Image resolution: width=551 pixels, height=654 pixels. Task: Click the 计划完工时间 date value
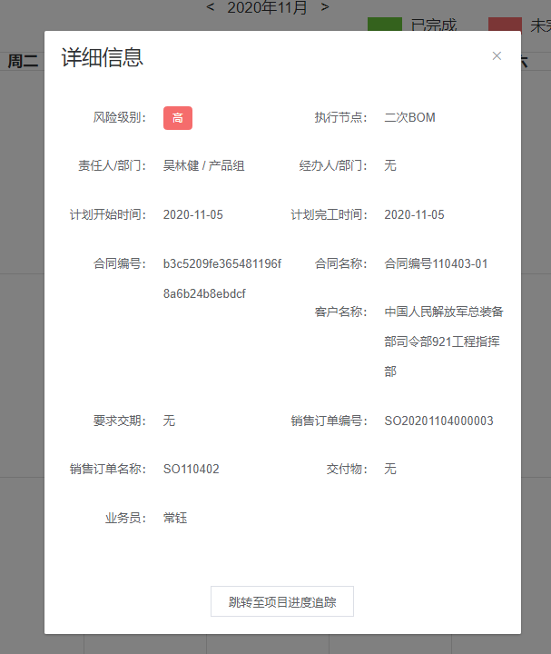pyautogui.click(x=414, y=215)
